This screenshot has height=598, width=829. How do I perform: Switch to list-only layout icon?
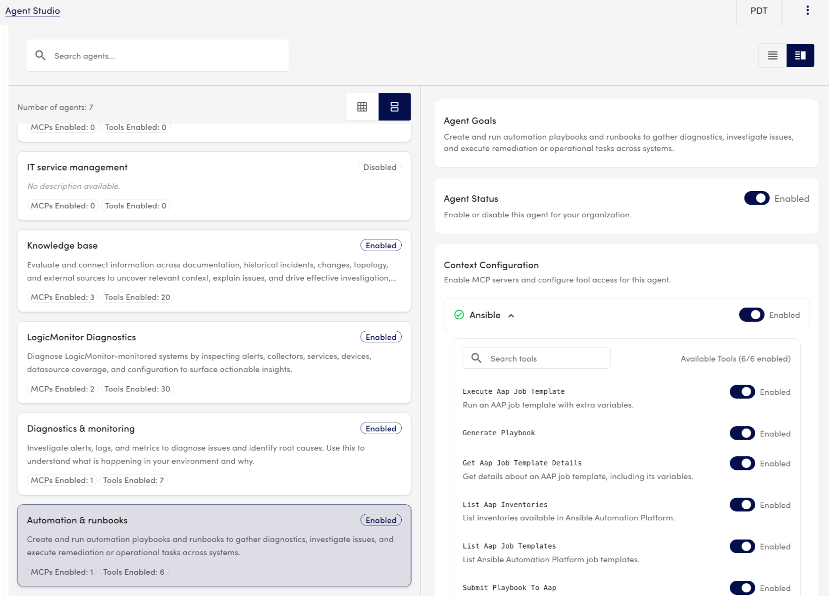[x=772, y=55]
